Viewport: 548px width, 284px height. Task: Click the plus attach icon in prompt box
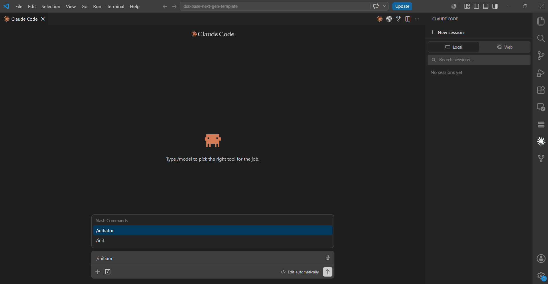pos(98,272)
